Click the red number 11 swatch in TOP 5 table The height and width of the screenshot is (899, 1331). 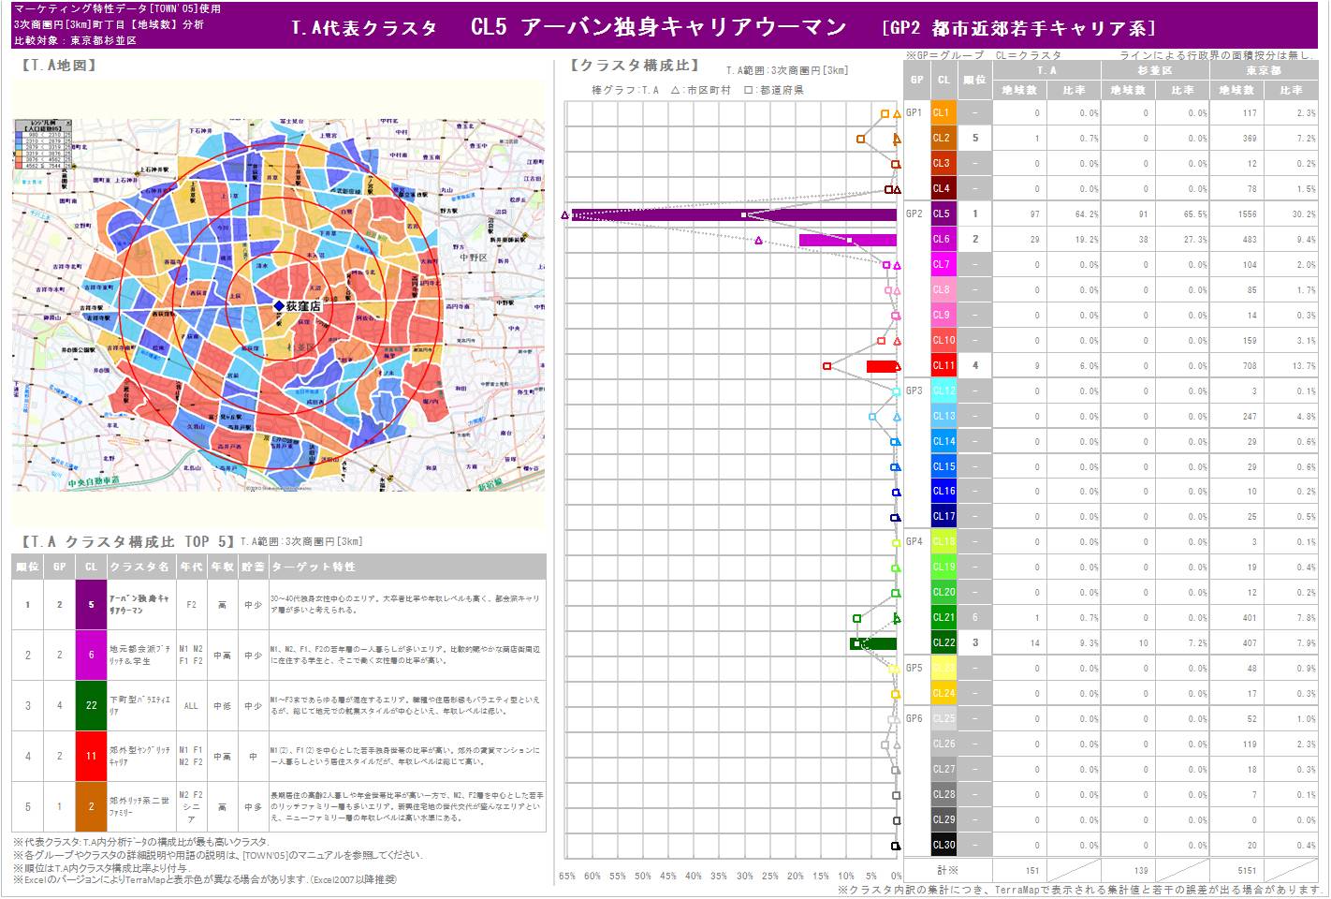[91, 756]
